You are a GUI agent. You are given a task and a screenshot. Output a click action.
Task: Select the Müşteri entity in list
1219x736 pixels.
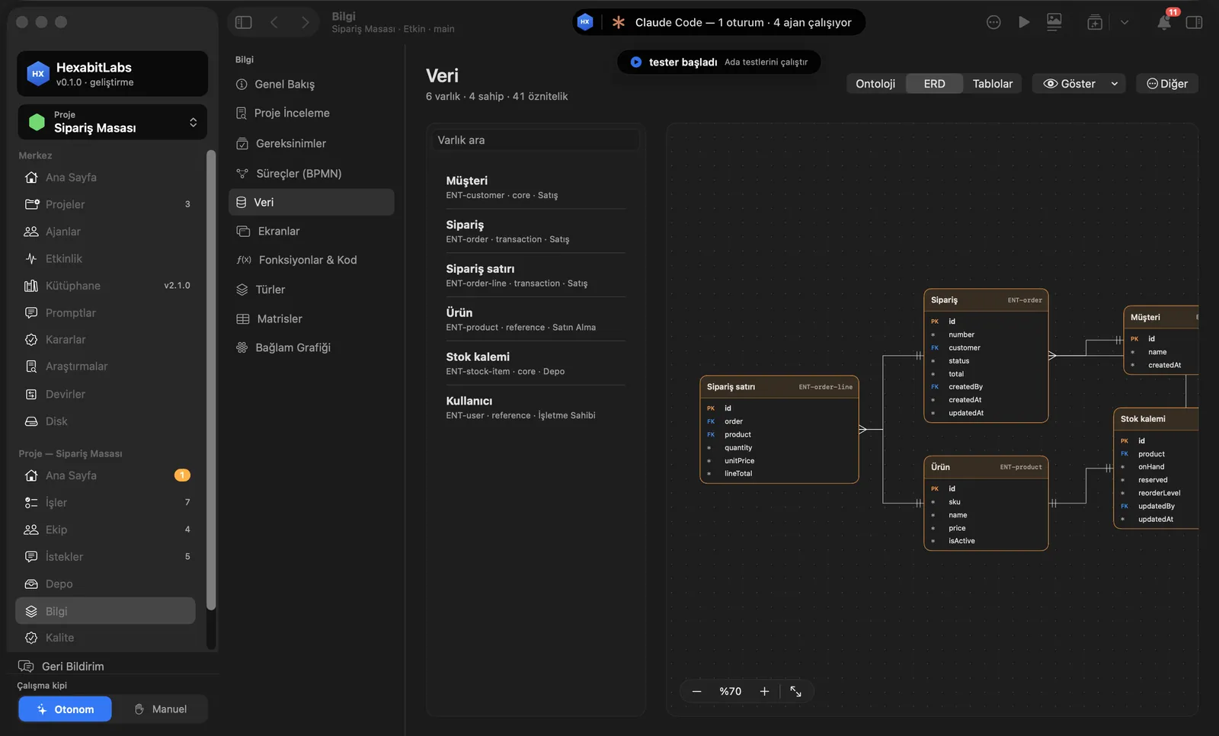(x=536, y=187)
